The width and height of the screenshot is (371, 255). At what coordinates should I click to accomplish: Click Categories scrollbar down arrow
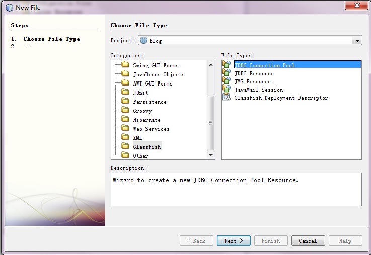tap(211, 155)
